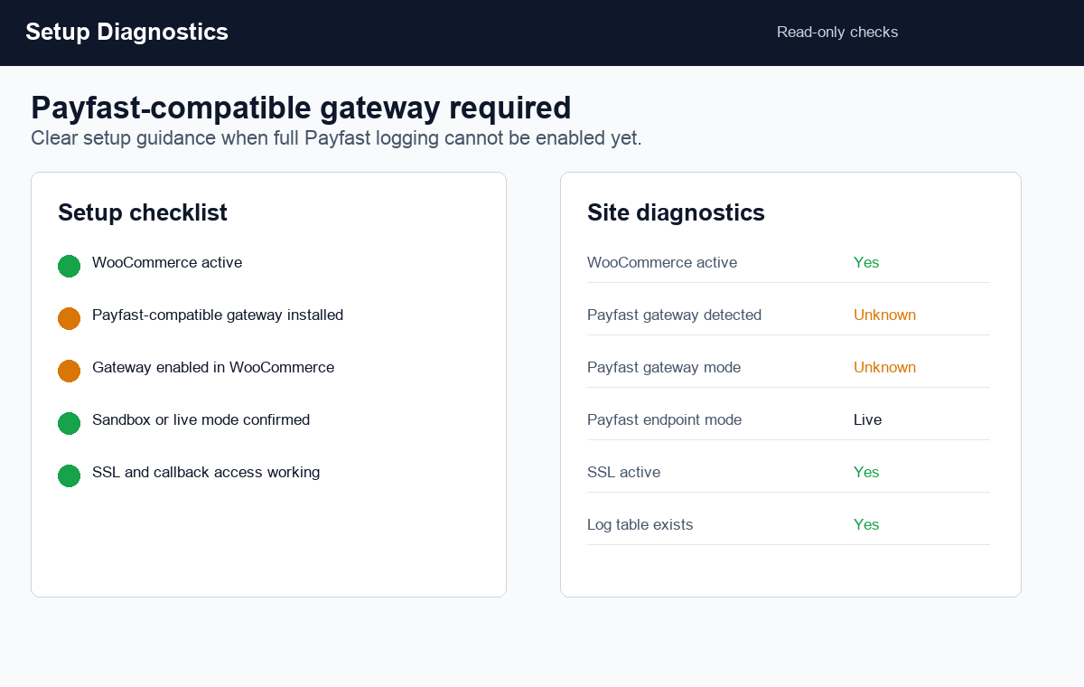This screenshot has height=687, width=1084.
Task: Click the orange dot beside Gateway enabled in WooCommerce
Action: click(x=69, y=371)
